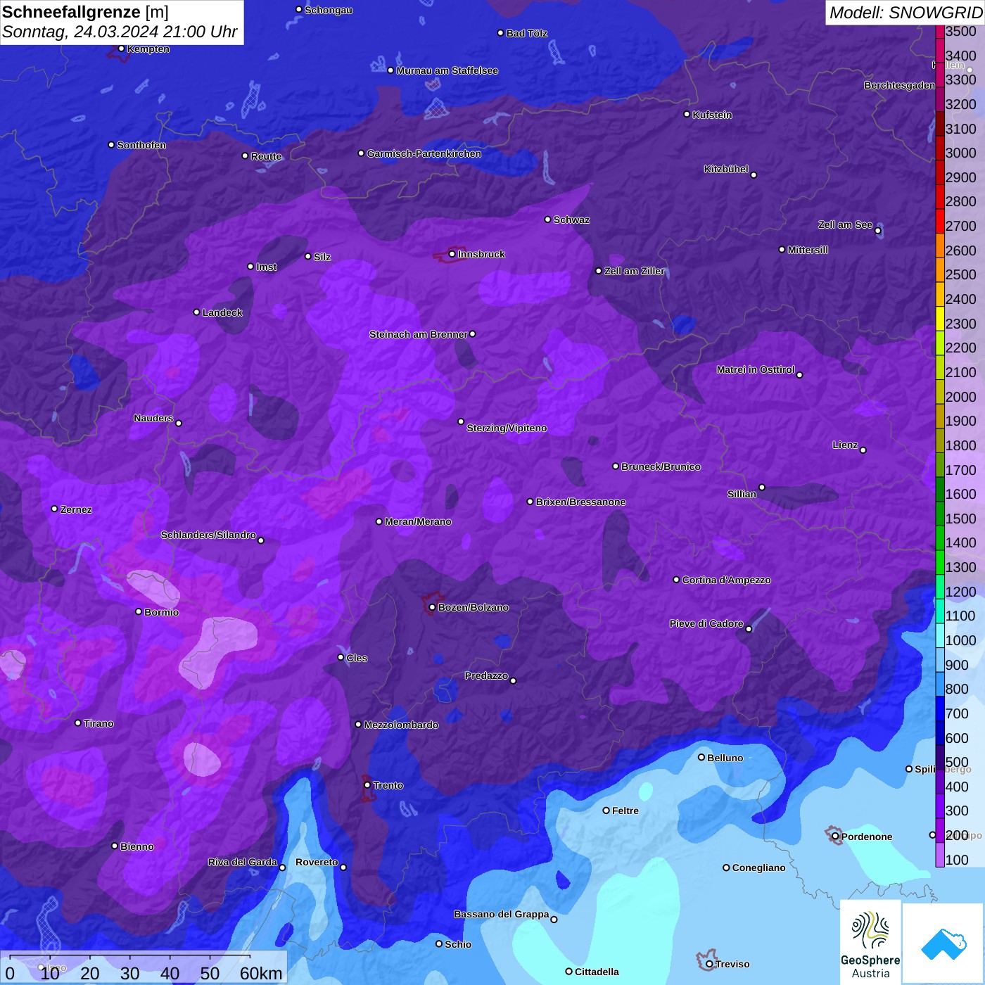Click the Schongau label
This screenshot has height=985, width=985.
tap(329, 10)
